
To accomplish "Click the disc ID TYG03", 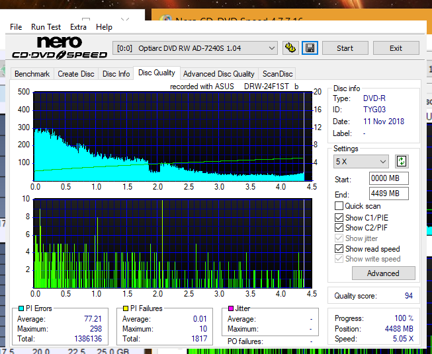I will 374,110.
